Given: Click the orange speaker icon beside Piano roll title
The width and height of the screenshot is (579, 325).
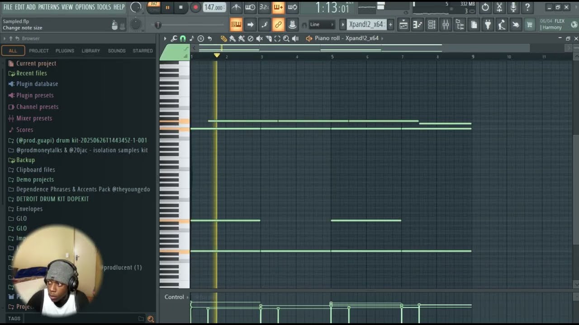Looking at the screenshot, I should coord(309,39).
